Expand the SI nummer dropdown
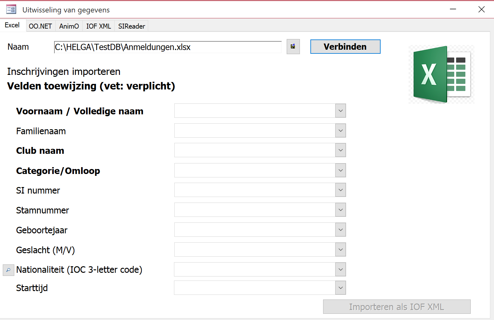The width and height of the screenshot is (494, 320). point(341,190)
